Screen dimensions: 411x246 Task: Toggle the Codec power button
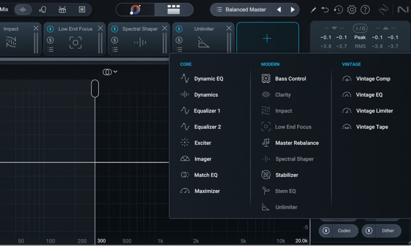[x=326, y=230]
